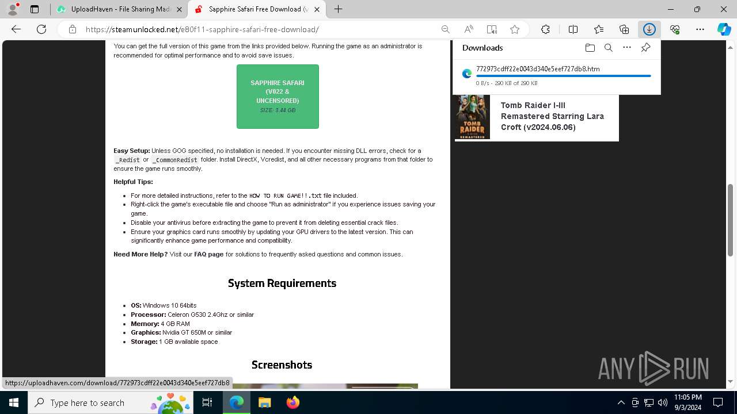Screen dimensions: 737x414
Task: Click the green Sapphire Safari download button
Action: 278,97
